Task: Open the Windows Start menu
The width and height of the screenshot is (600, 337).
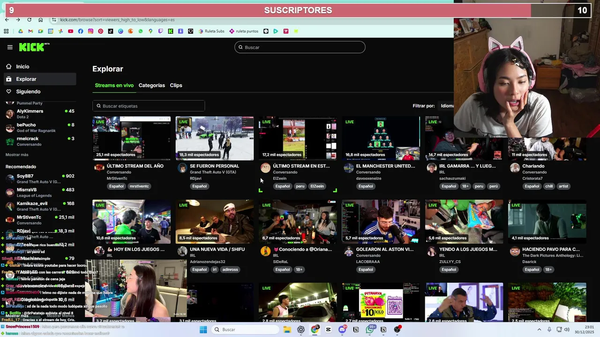Action: tap(203, 330)
